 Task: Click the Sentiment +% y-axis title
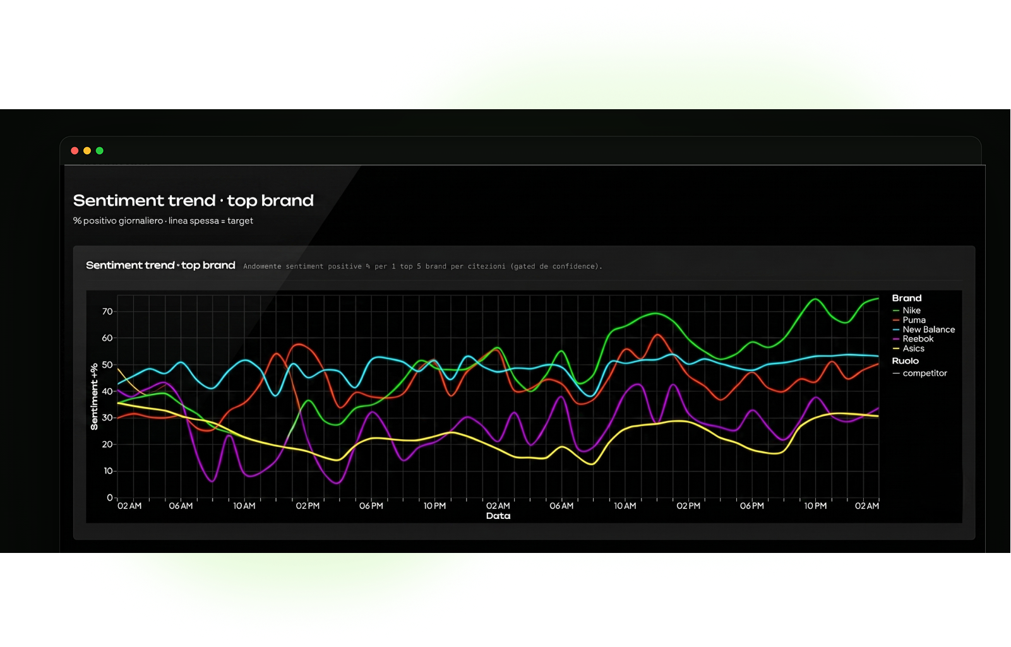coord(94,396)
